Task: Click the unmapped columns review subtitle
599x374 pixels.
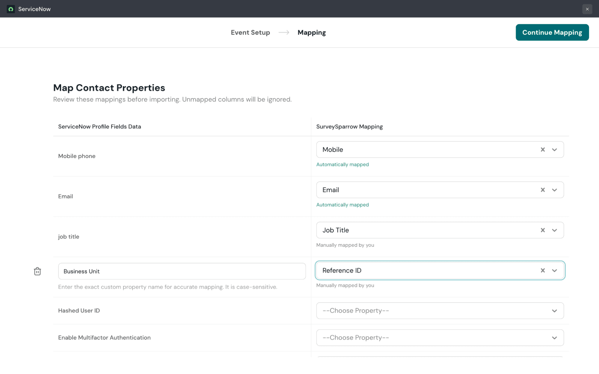Action: (172, 99)
